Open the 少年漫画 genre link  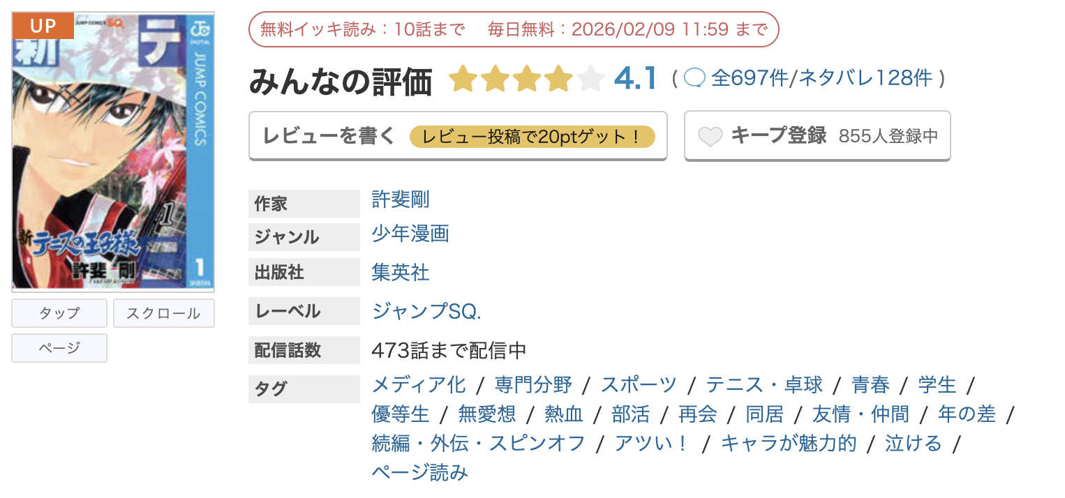click(410, 235)
